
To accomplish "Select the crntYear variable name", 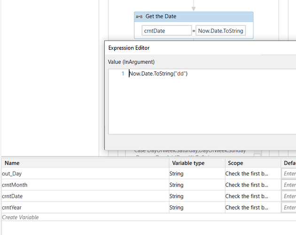I will [12, 207].
